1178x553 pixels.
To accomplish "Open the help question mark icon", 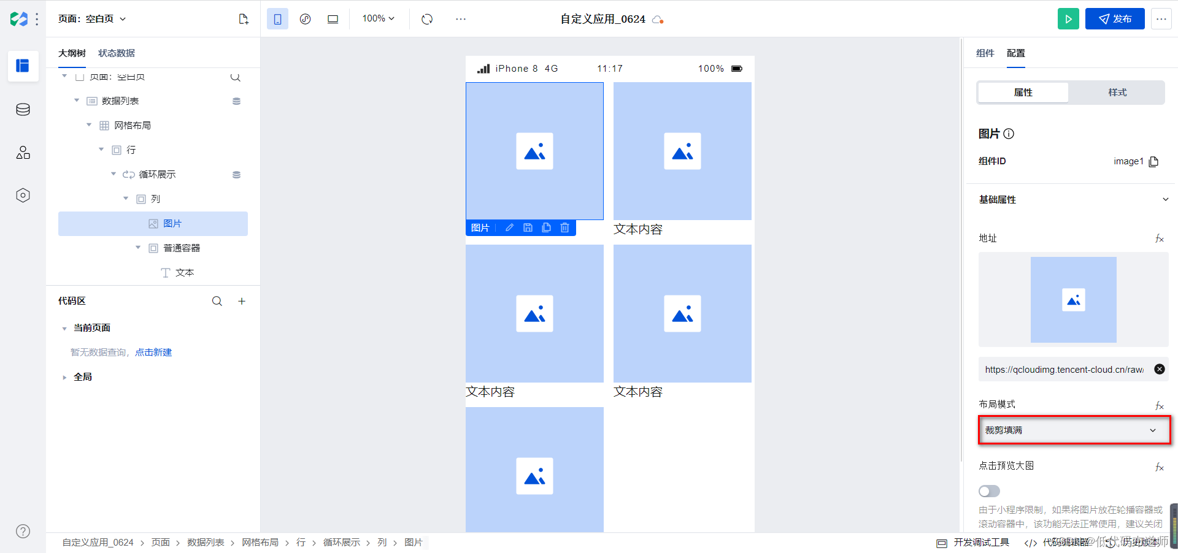I will point(23,532).
